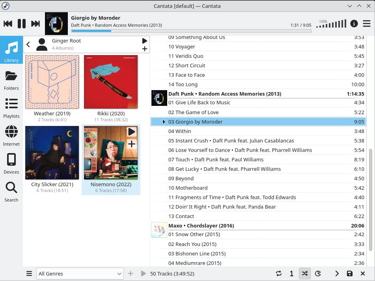Viewport: 375px width, 281px height.
Task: Select track 03 Giorgio by Moroder
Action: [258, 122]
